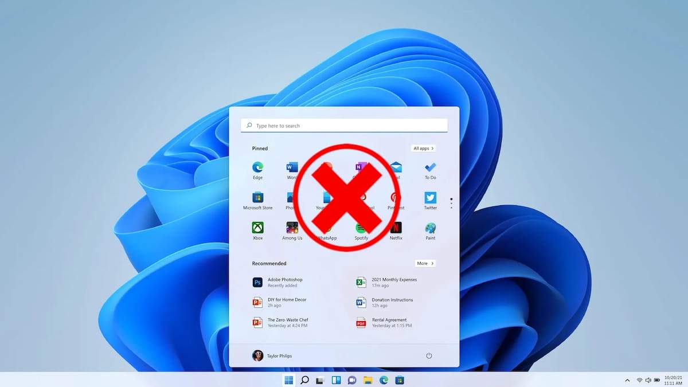The image size is (688, 387).
Task: Expand the All apps list
Action: pos(423,148)
